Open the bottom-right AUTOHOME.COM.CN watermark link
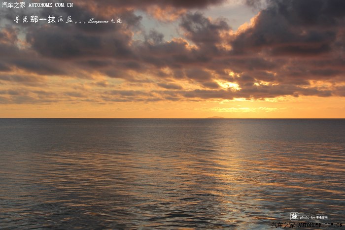 pyautogui.click(x=320, y=225)
